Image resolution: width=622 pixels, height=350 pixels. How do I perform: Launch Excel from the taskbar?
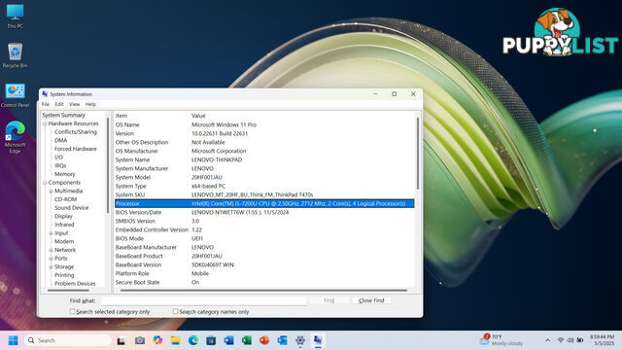(x=247, y=340)
